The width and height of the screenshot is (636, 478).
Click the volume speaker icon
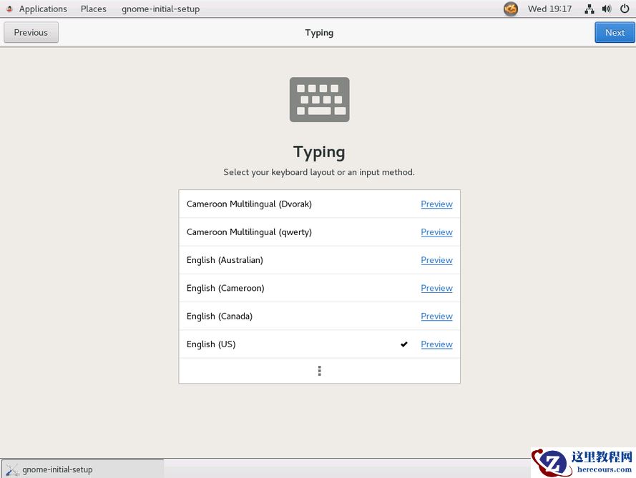(607, 9)
